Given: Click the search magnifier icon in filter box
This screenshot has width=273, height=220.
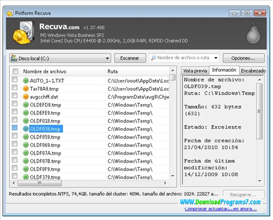Looking at the screenshot, I should [154, 58].
